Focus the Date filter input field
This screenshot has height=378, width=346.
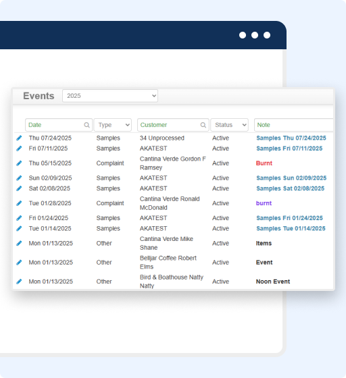click(59, 125)
